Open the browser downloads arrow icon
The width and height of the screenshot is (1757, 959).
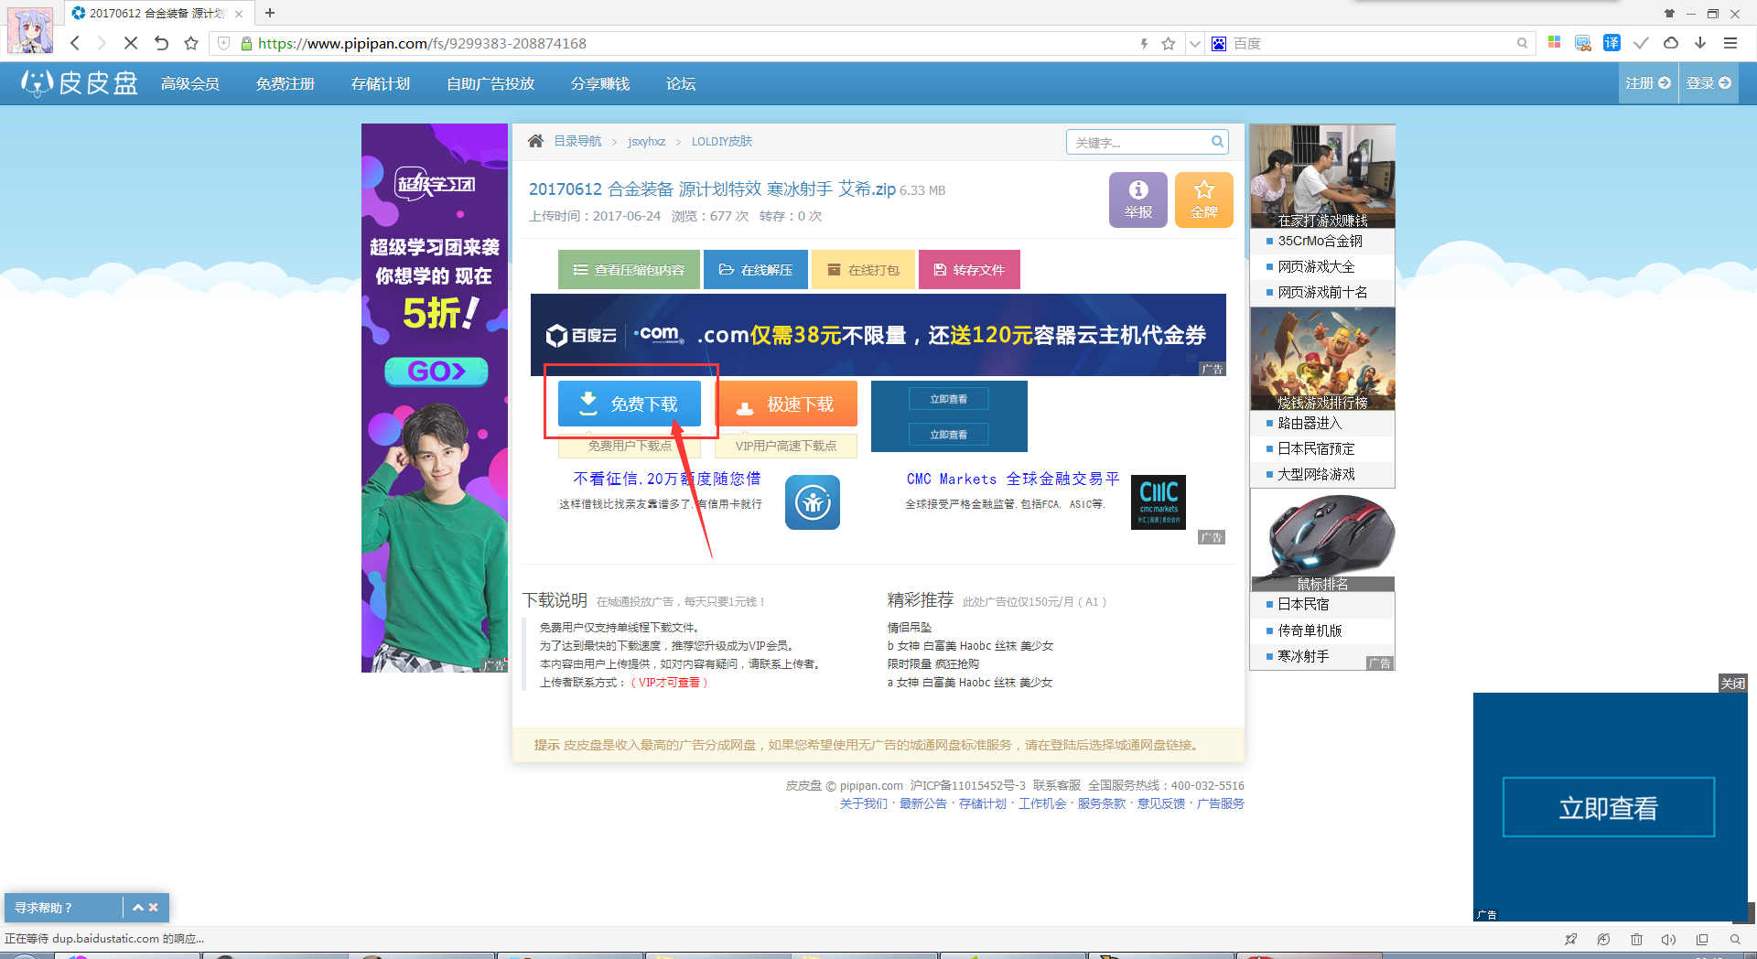click(1700, 43)
